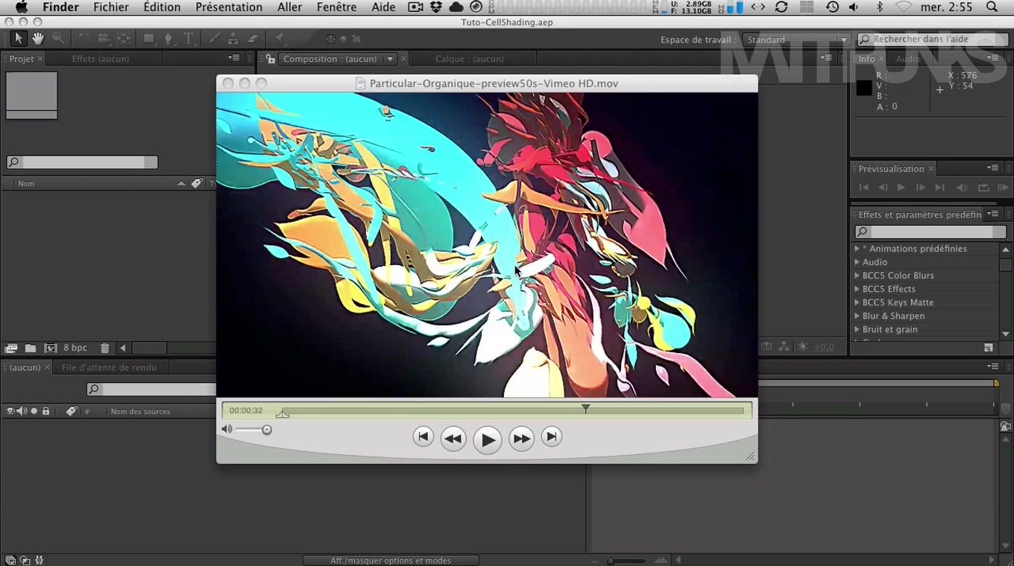Viewport: 1014px width, 566px height.
Task: Expand the BCC5 Color Blurs effects category
Action: [857, 276]
